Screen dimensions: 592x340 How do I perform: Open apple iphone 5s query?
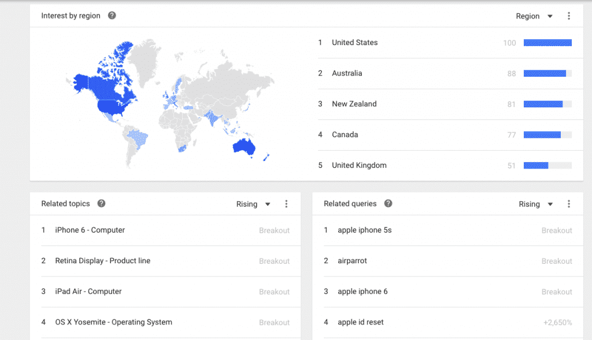(x=364, y=230)
